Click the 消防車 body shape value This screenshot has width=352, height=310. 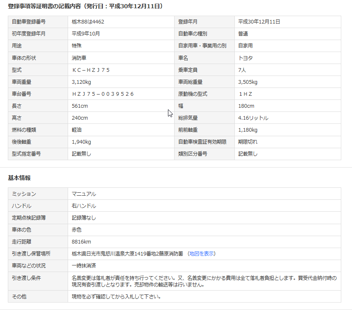click(x=79, y=58)
